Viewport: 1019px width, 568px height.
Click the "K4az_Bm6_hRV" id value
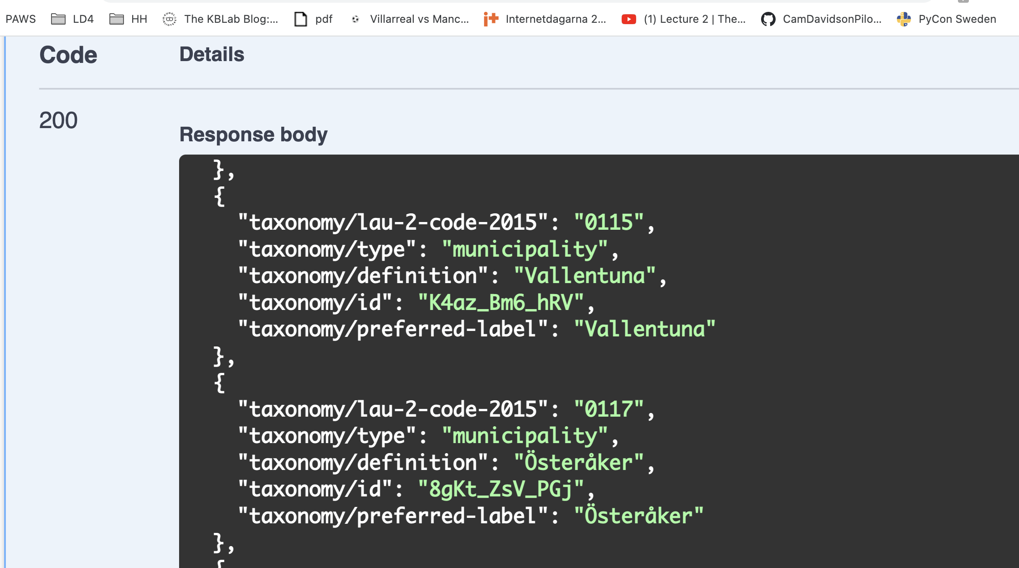pyautogui.click(x=500, y=303)
